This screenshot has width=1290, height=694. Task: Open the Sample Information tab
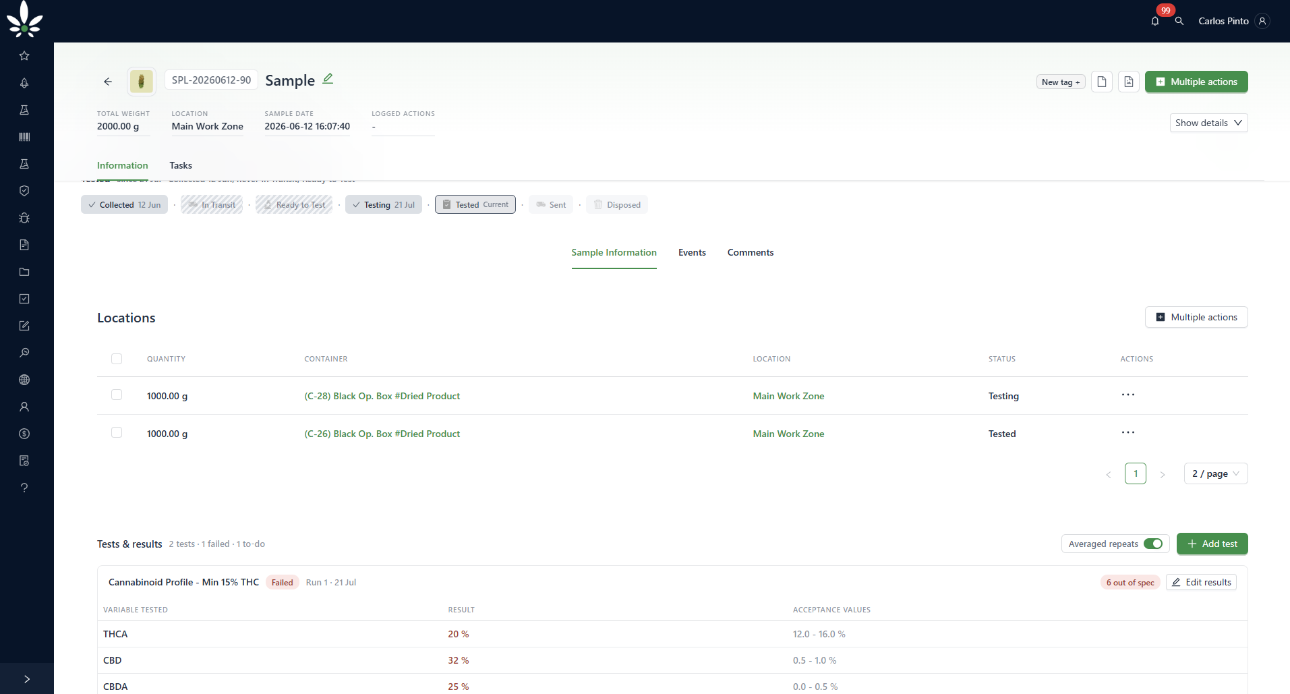(614, 252)
